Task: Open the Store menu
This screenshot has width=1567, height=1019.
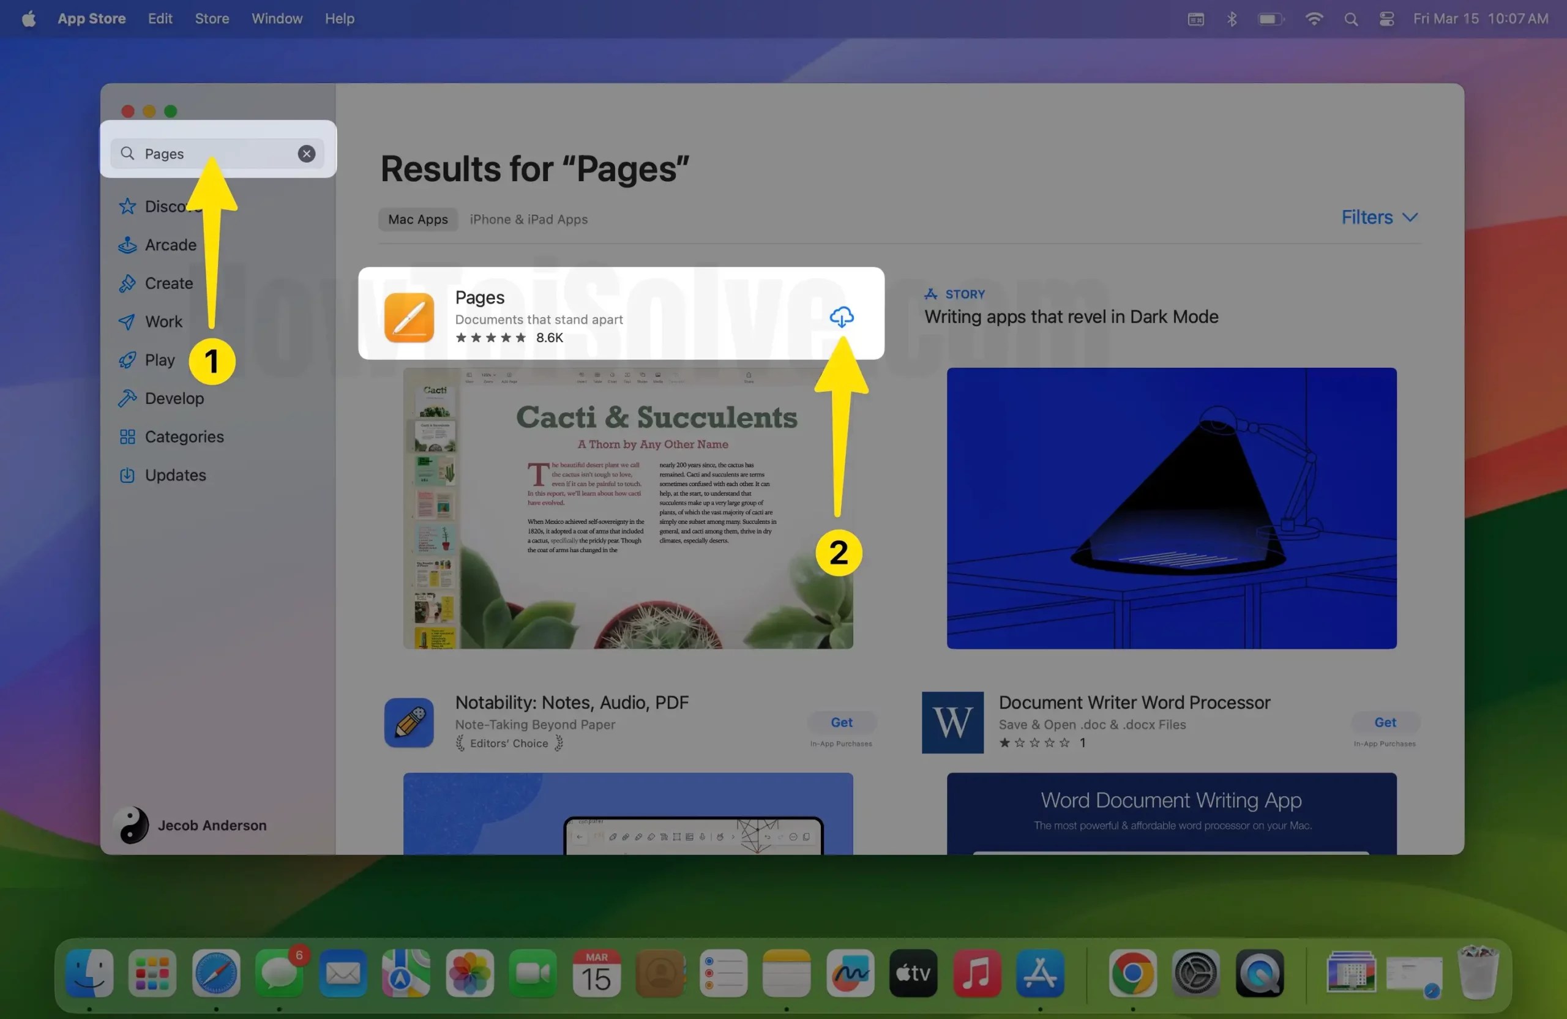Action: point(211,18)
